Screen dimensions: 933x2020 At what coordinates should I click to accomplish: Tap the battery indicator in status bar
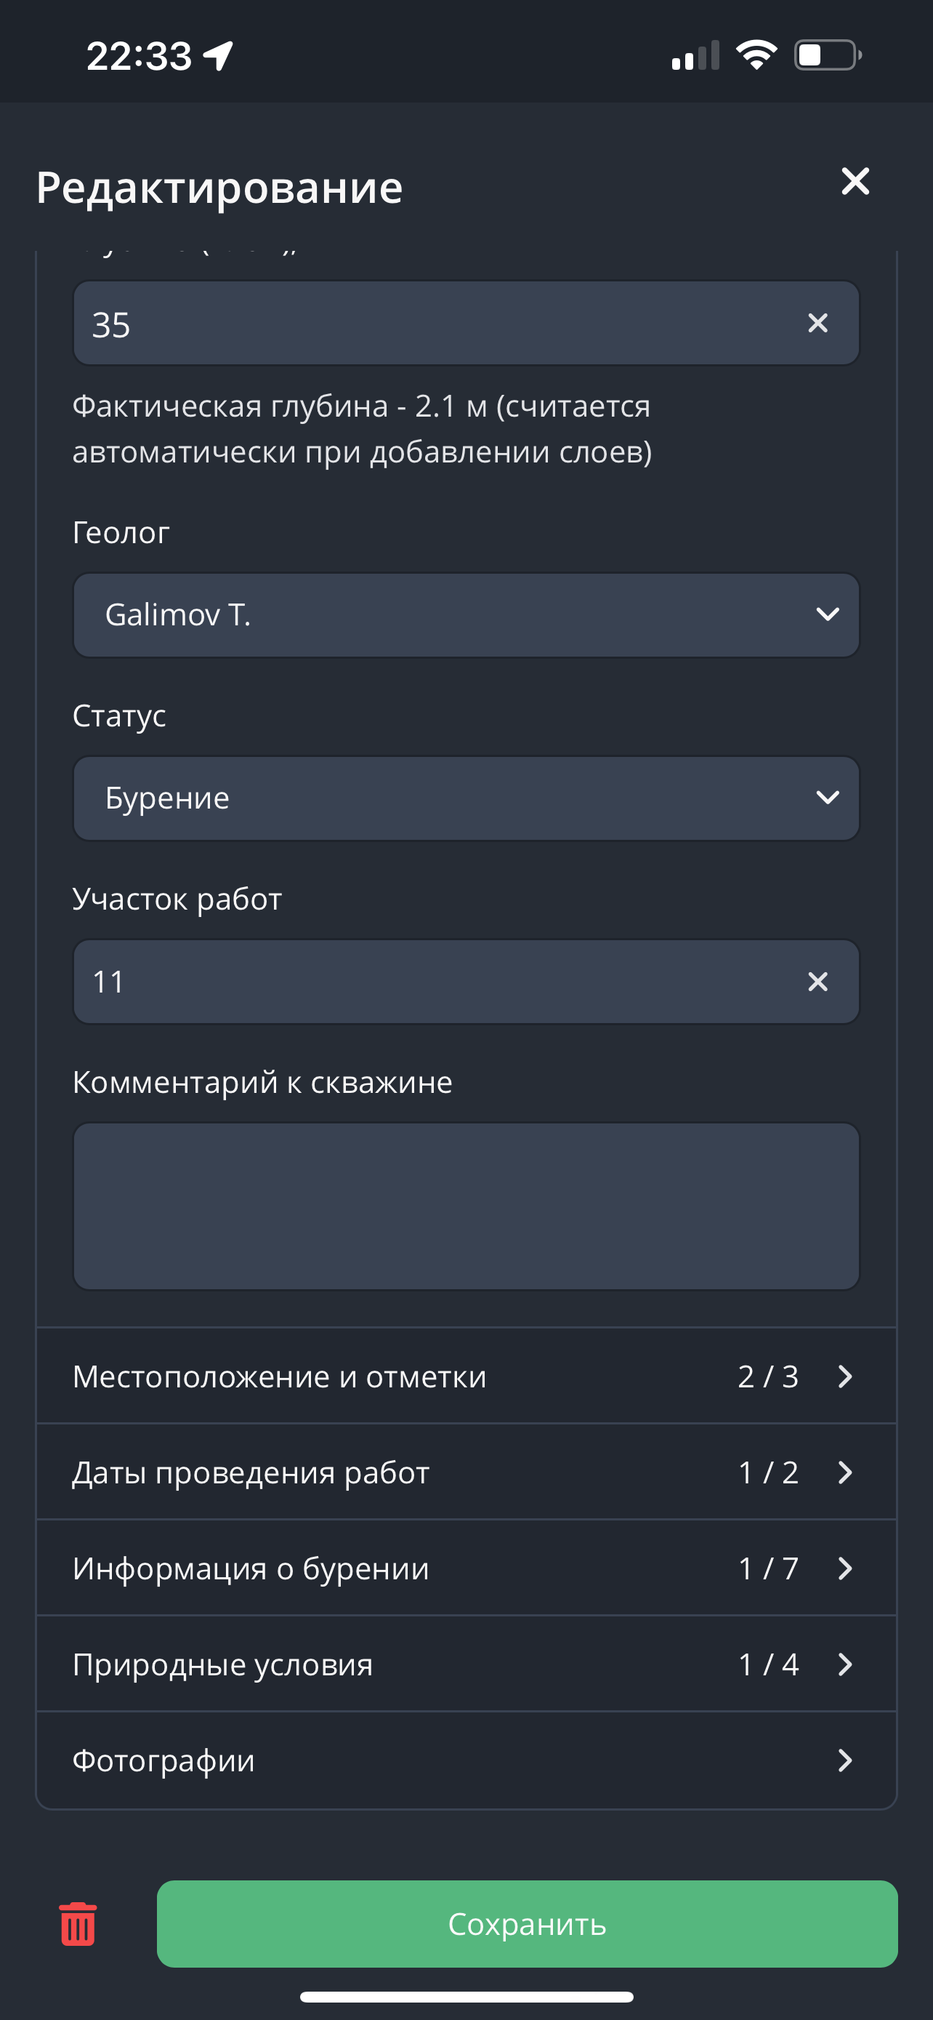(827, 56)
